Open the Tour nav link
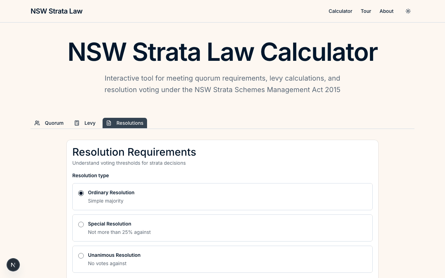Screen dimensions: 445x278 [366, 11]
